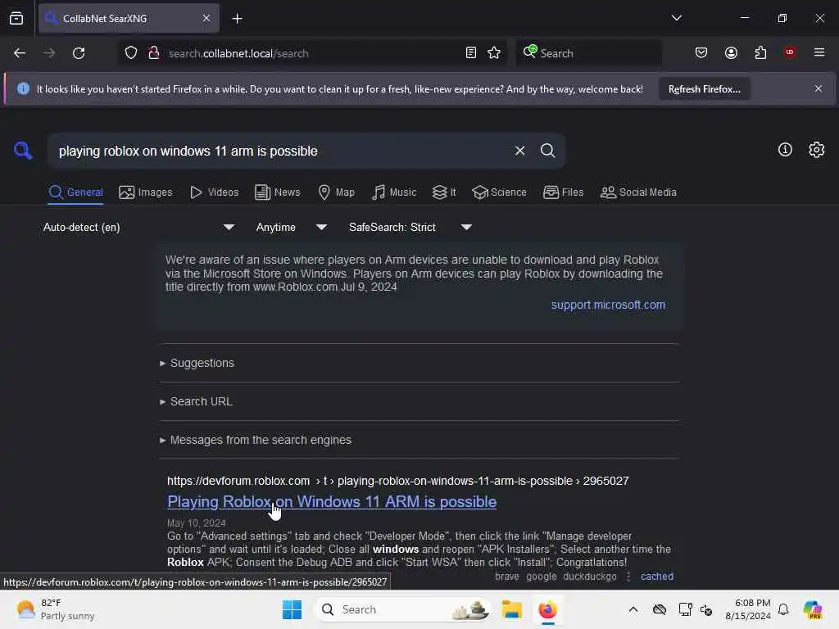839x629 pixels.
Task: Open the uBlock Origin extension icon
Action: 790,52
